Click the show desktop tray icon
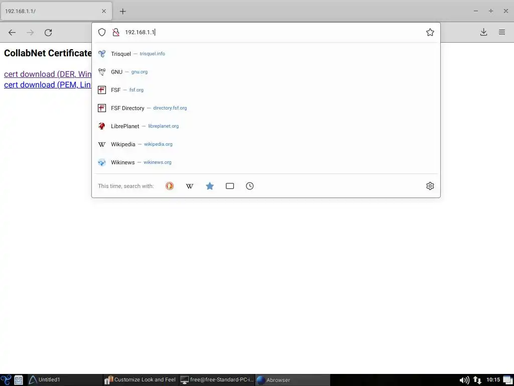Viewport: 514px width, 386px height. coord(508,380)
